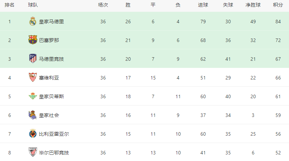Open the 巴塞罗那 team link

[x=49, y=40]
